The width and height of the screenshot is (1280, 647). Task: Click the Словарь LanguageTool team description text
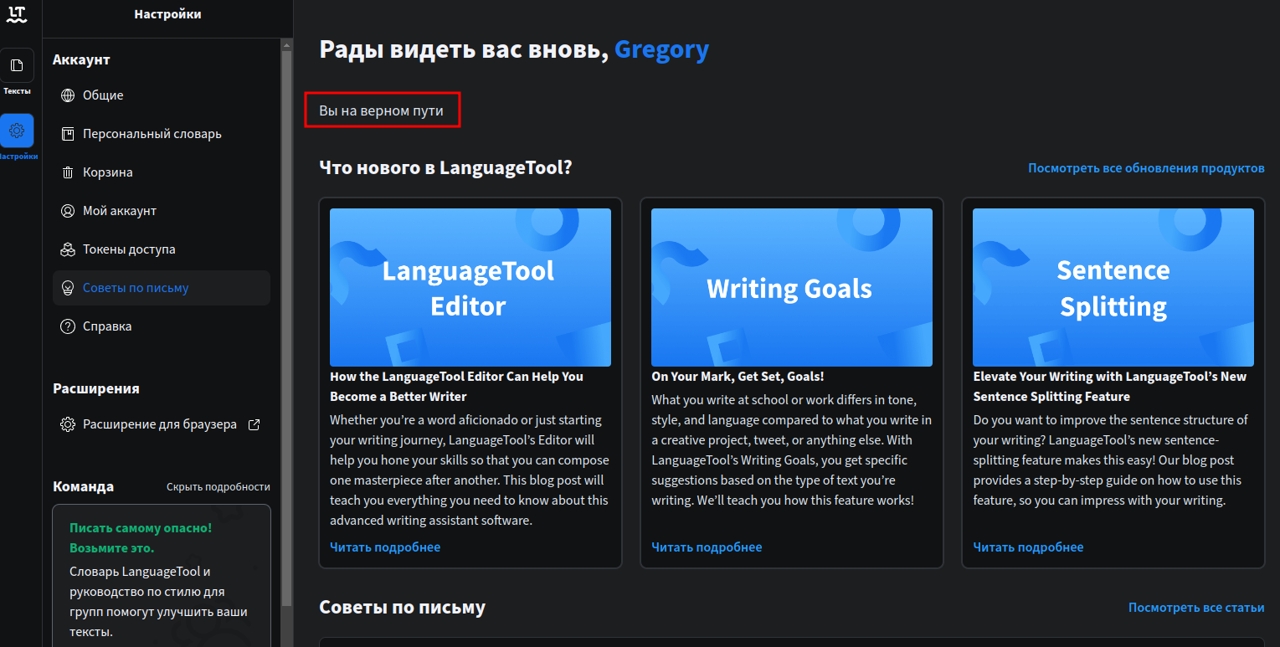(x=158, y=602)
